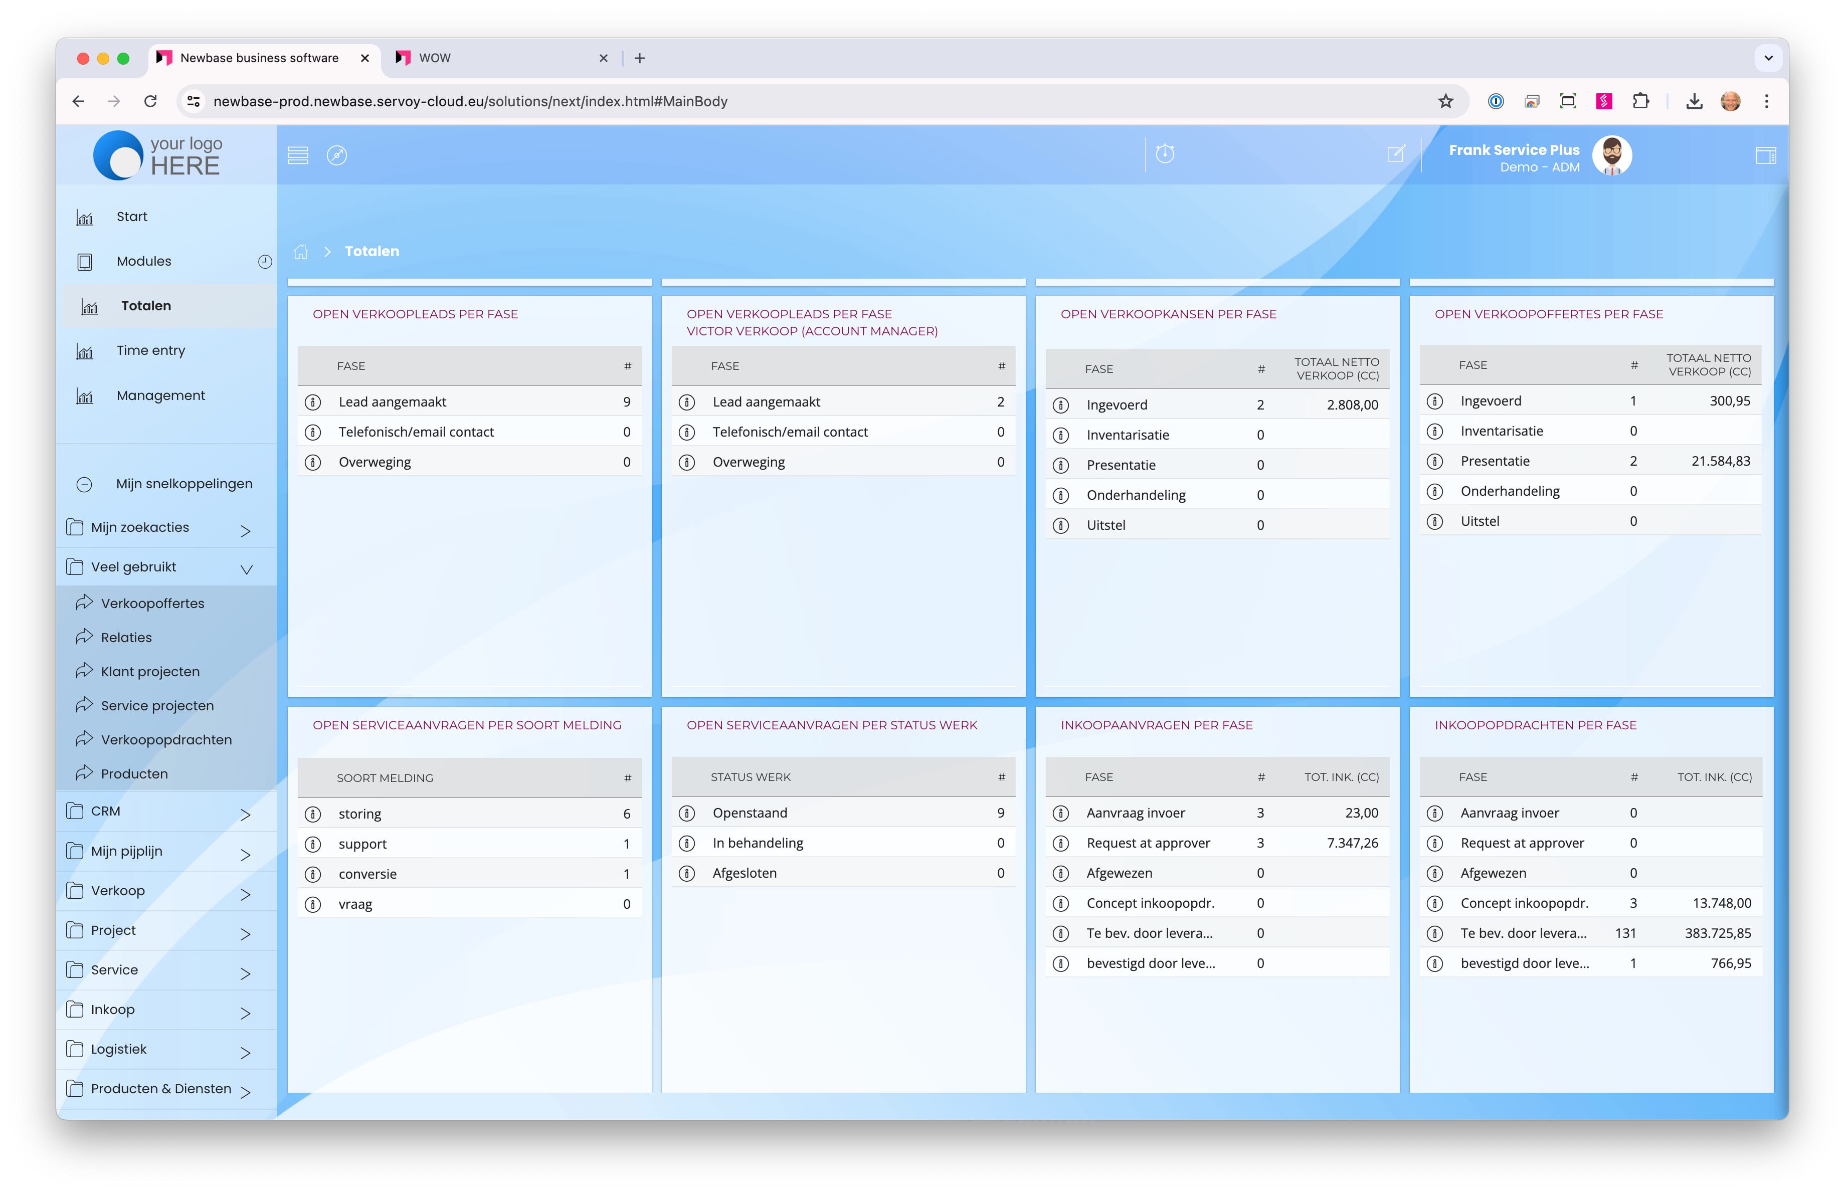This screenshot has width=1845, height=1194.
Task: Bookmark page with star icon
Action: (1445, 101)
